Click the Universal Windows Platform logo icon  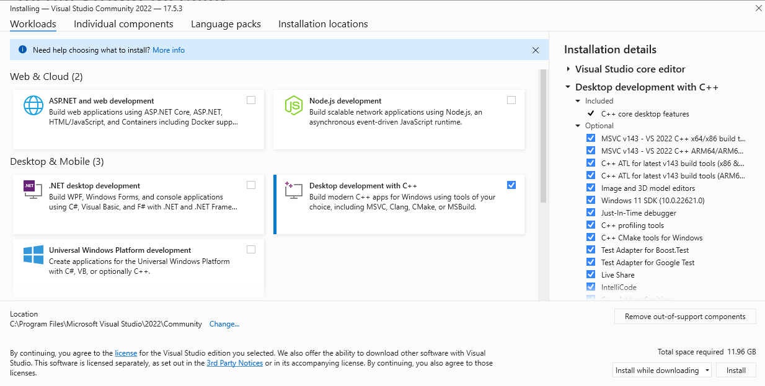[33, 255]
